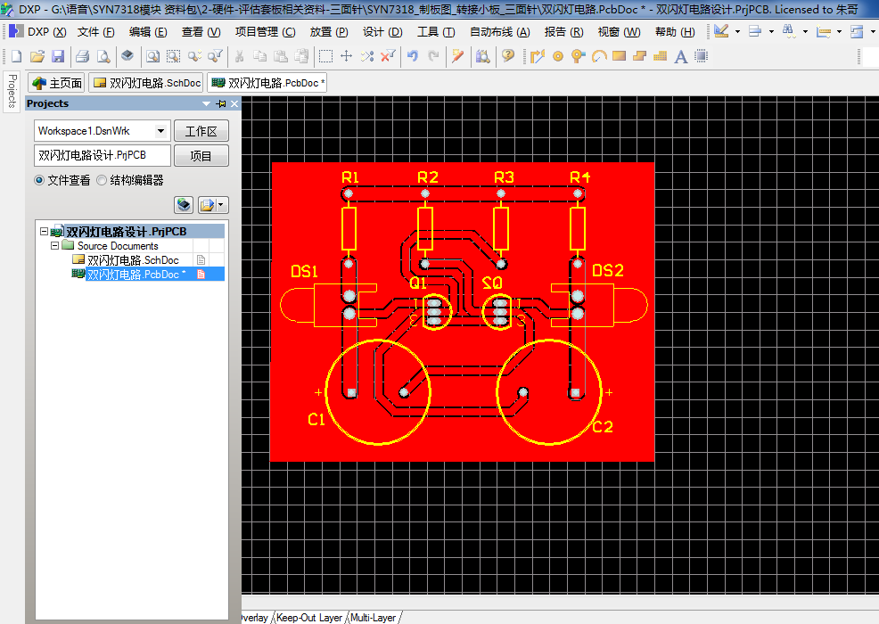Click the 工作区 button
Image resolution: width=879 pixels, height=624 pixels.
click(x=201, y=131)
